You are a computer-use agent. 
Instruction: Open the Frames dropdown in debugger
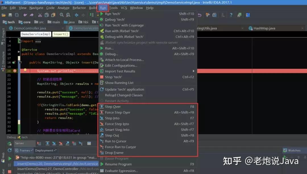coord(25,150)
